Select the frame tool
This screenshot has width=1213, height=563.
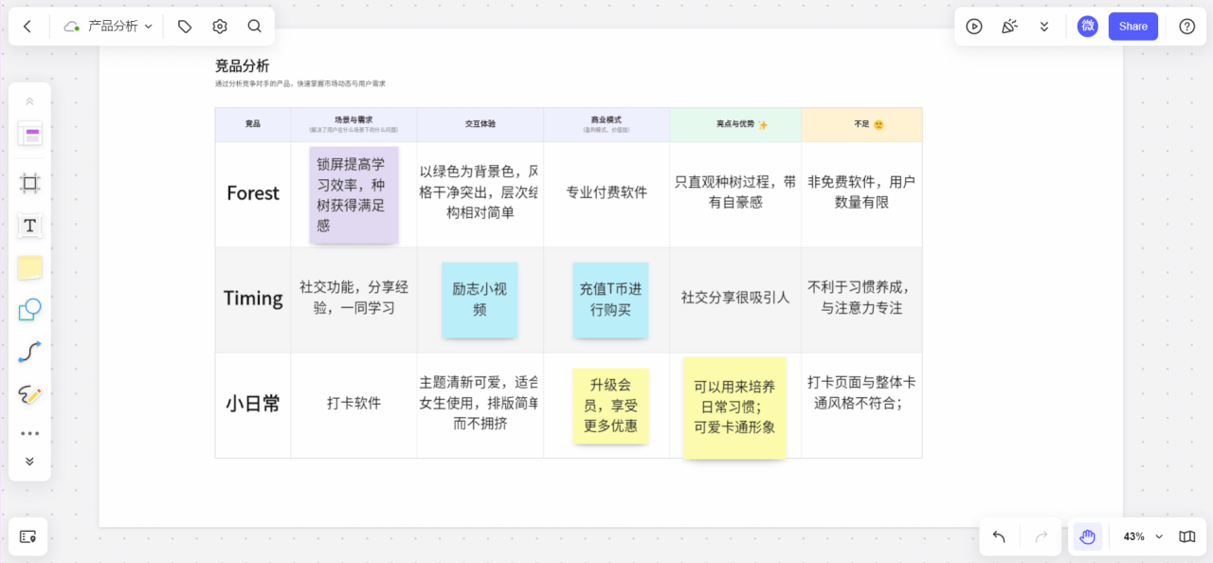click(29, 183)
